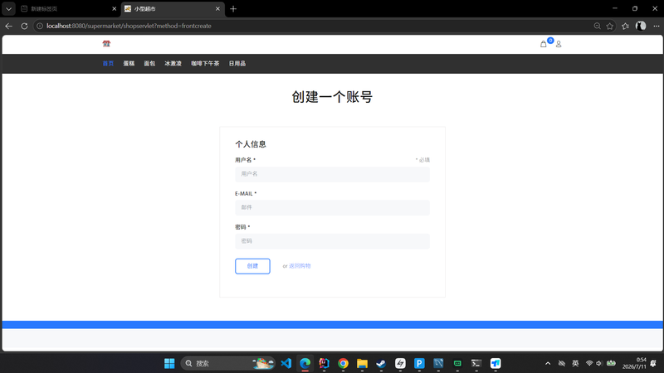Open the white lightning-bolt taskbar app

(400, 363)
